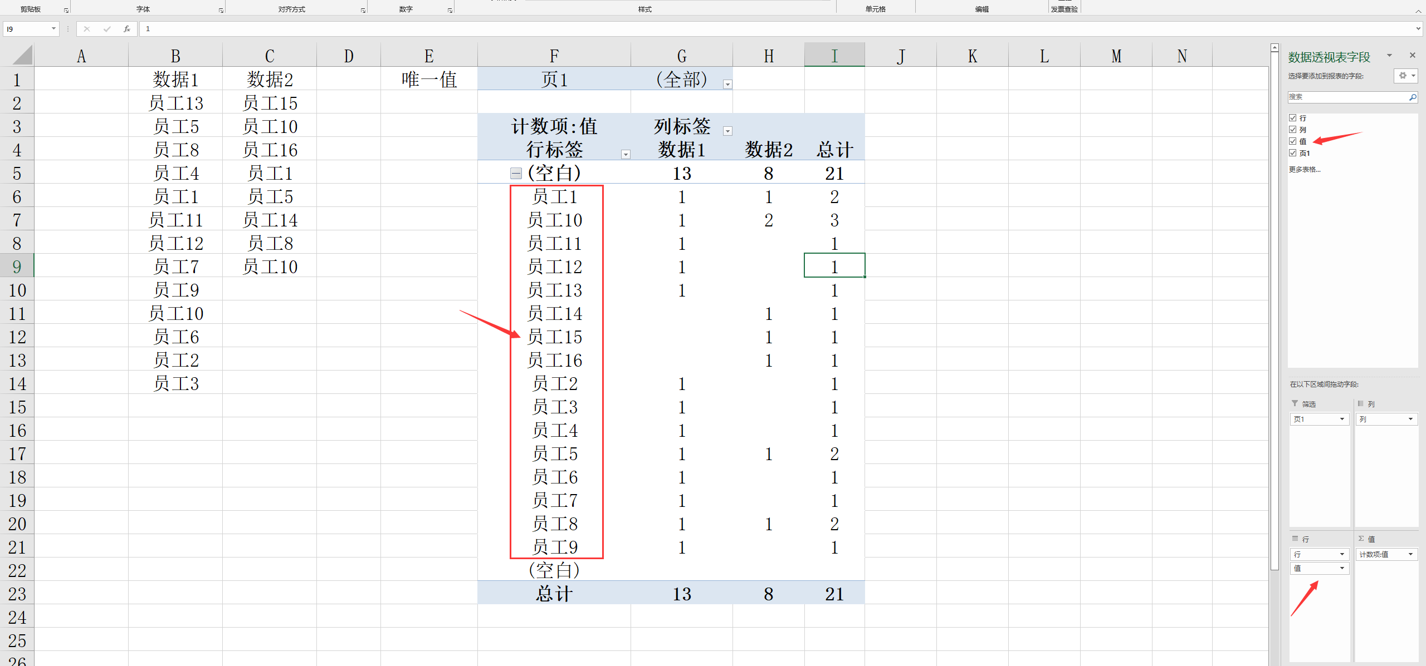Open 页1 field dropdown in Filters area
The image size is (1426, 666).
click(x=1342, y=419)
